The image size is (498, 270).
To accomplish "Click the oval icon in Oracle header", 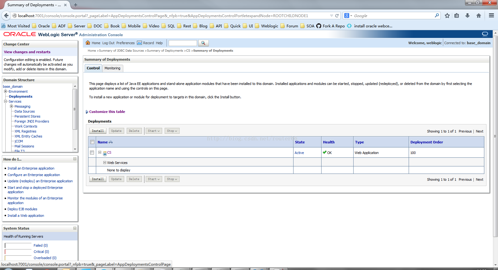I will 485,34.
